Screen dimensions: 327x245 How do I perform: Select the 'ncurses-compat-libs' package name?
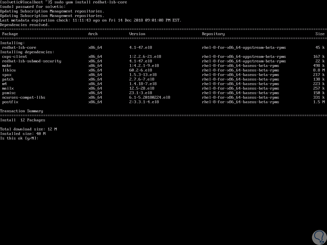click(x=24, y=98)
